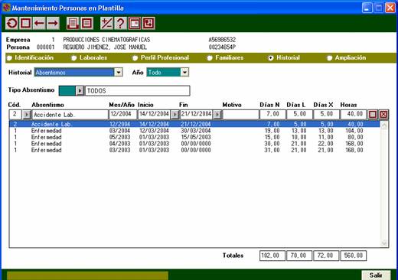
Task: Click the Totales Días L box 70,00
Action: pyautogui.click(x=299, y=256)
